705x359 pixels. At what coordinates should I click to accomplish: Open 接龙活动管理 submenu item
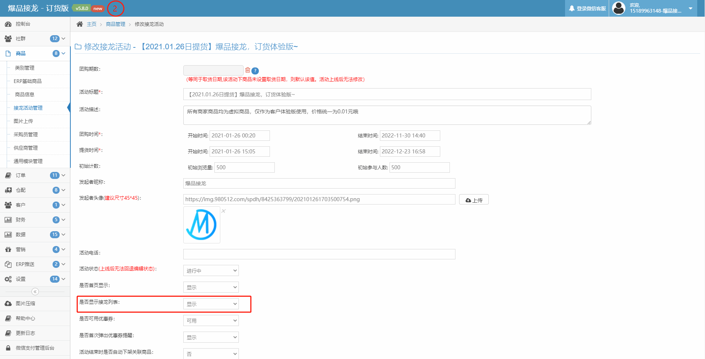point(28,108)
